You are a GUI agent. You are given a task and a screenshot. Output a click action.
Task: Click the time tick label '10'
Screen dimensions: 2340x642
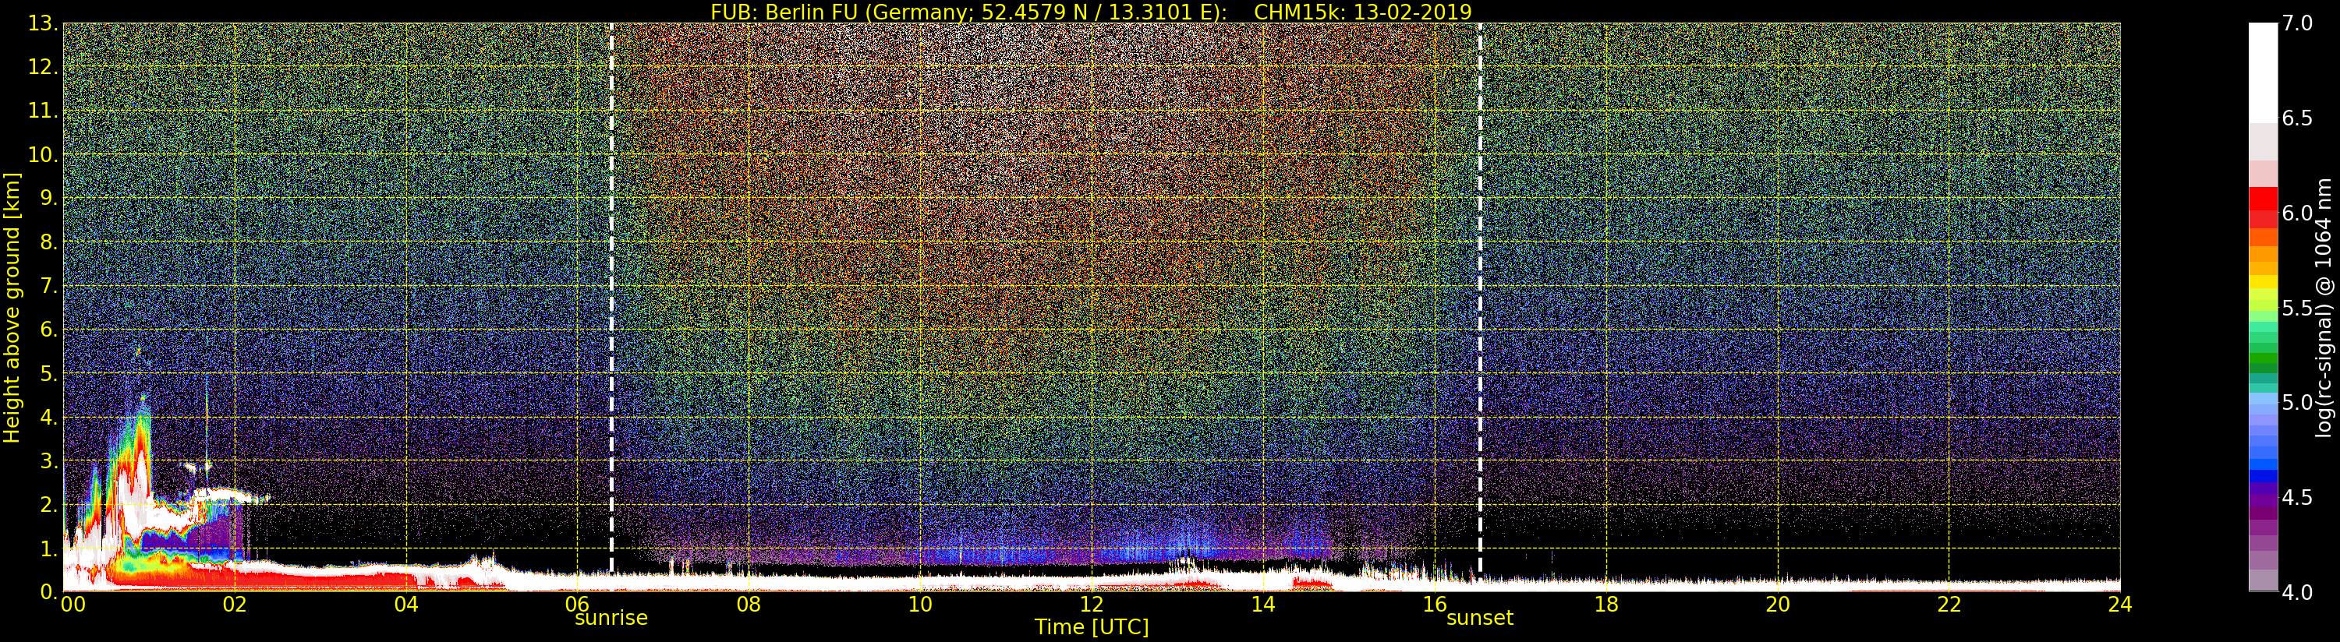920,604
